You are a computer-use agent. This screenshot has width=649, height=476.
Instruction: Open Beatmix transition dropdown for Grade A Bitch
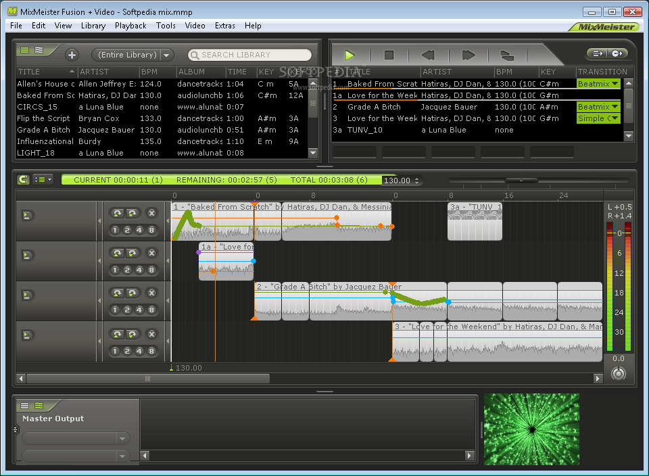(598, 107)
